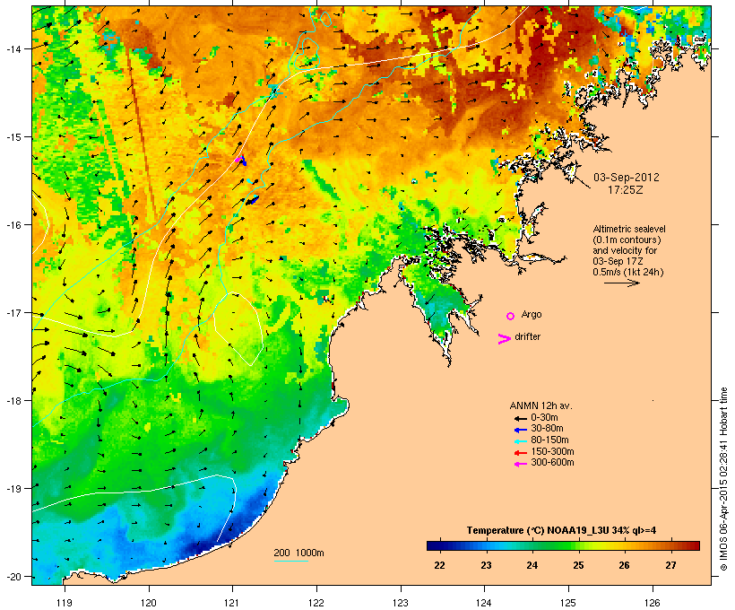The height and width of the screenshot is (610, 735).
Task: Click the '30-80m' depth label
Action: pyautogui.click(x=547, y=429)
